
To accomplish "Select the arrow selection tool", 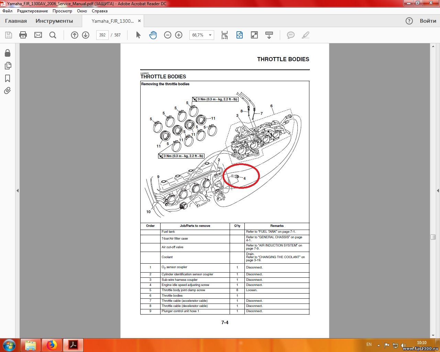I will coord(138,35).
